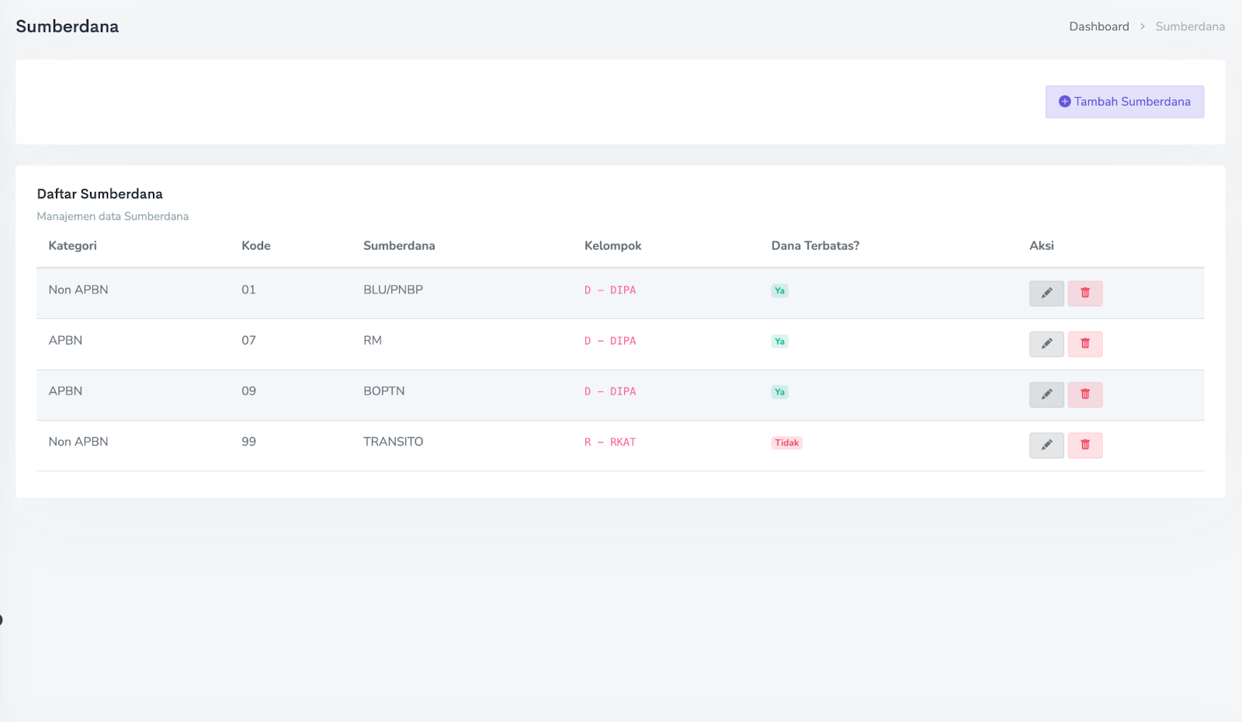This screenshot has width=1242, height=722.
Task: Click the red Tidak badge for TRANSITO
Action: coord(786,443)
